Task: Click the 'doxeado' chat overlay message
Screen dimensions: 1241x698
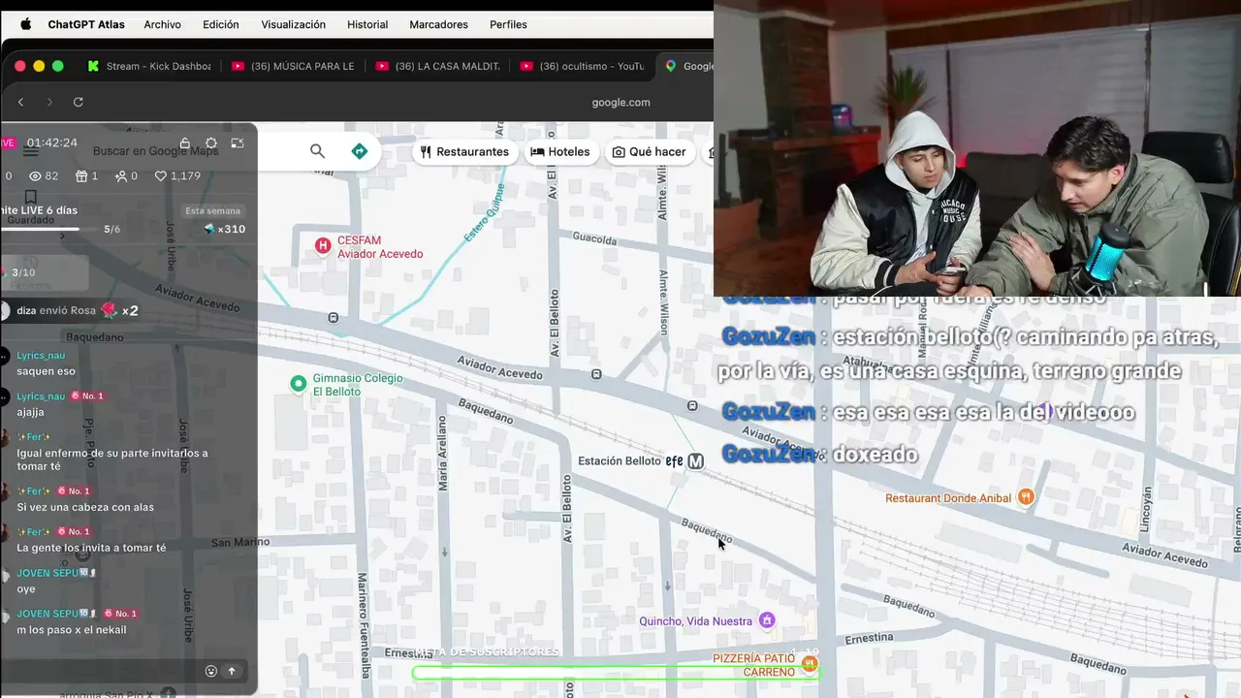Action: pyautogui.click(x=820, y=455)
